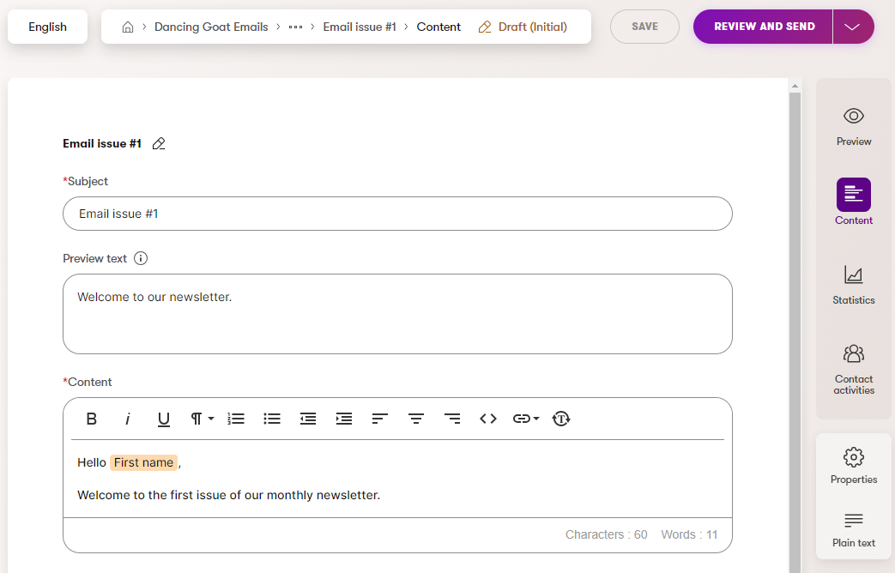
Task: Expand Review and Send dropdown arrow
Action: [853, 27]
